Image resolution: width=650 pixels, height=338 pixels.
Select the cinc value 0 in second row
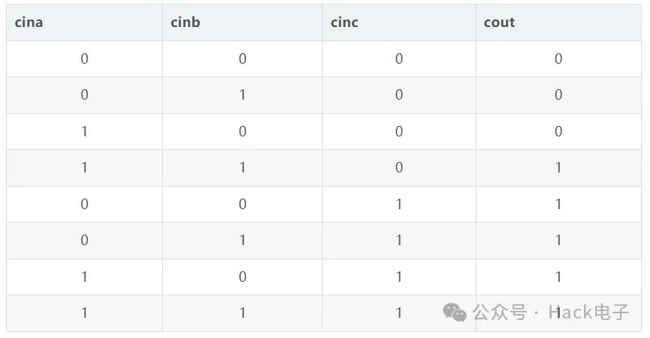(x=399, y=94)
